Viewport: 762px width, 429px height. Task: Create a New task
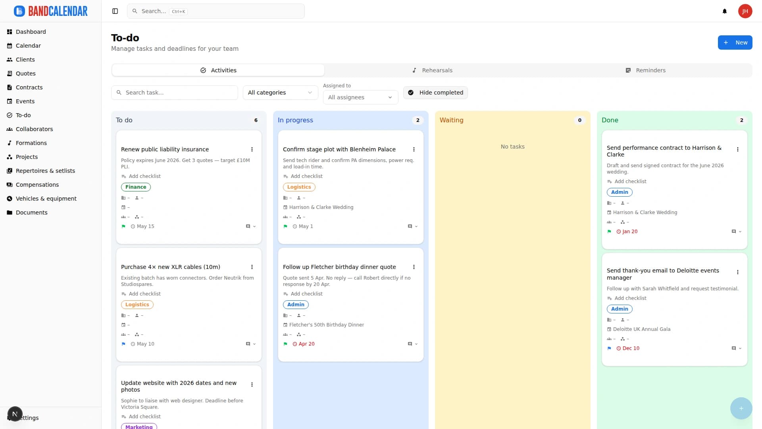pyautogui.click(x=735, y=43)
